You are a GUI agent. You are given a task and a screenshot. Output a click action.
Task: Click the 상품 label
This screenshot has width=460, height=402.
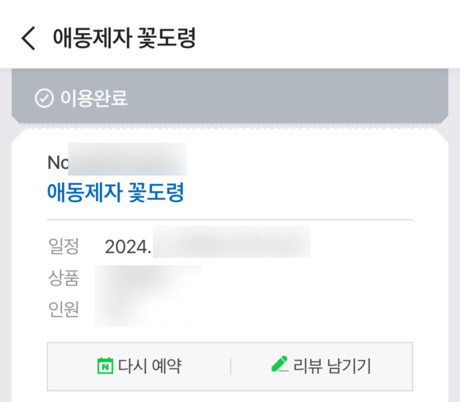[x=63, y=278]
